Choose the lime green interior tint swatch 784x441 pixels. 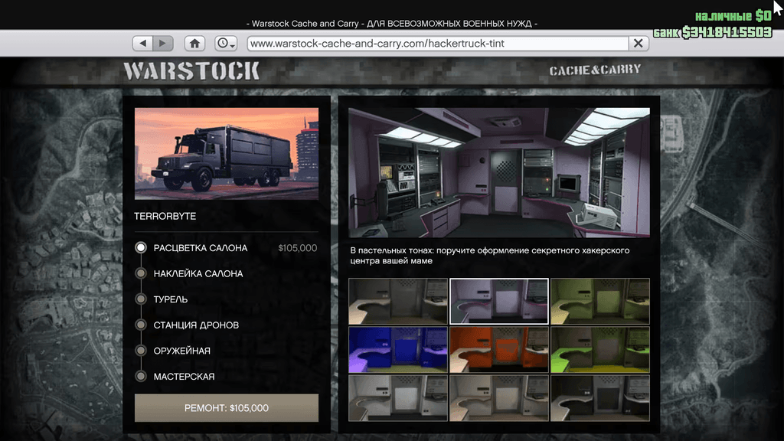click(600, 349)
